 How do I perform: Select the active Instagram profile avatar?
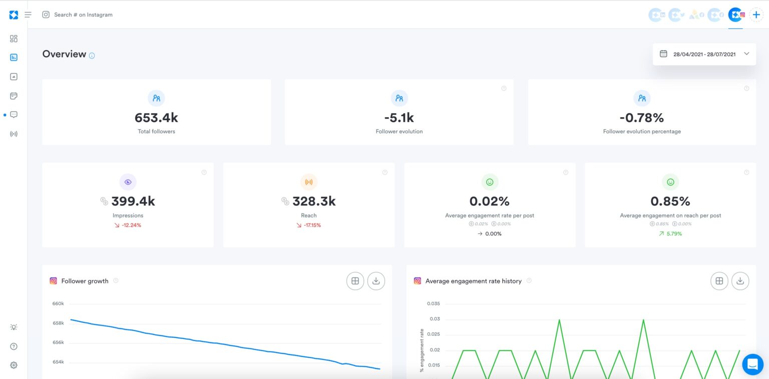click(x=734, y=15)
